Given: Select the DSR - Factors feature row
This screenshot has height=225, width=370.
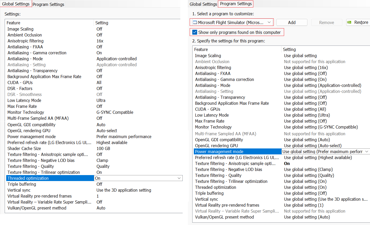Looking at the screenshot, I should coord(20,88).
